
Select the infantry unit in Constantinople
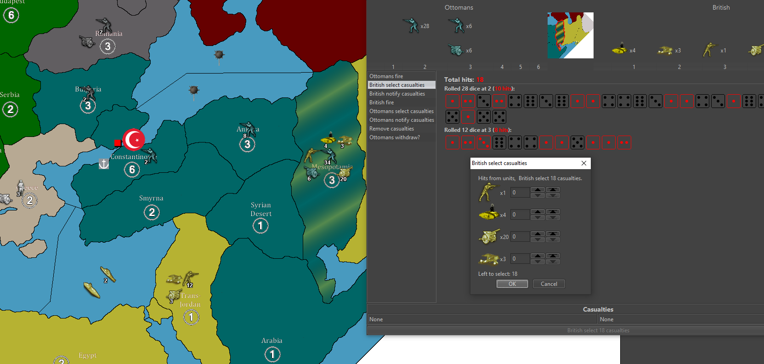pyautogui.click(x=150, y=155)
